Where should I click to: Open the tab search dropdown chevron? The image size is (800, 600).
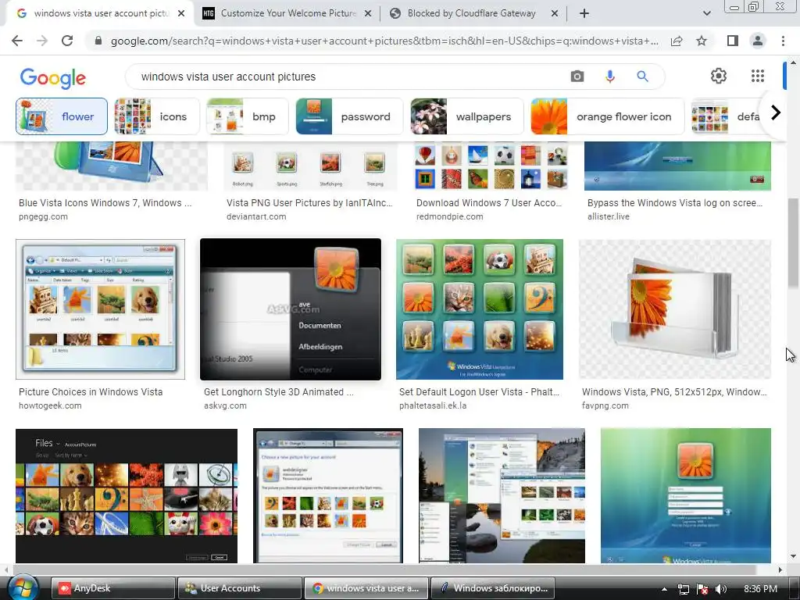[x=706, y=13]
